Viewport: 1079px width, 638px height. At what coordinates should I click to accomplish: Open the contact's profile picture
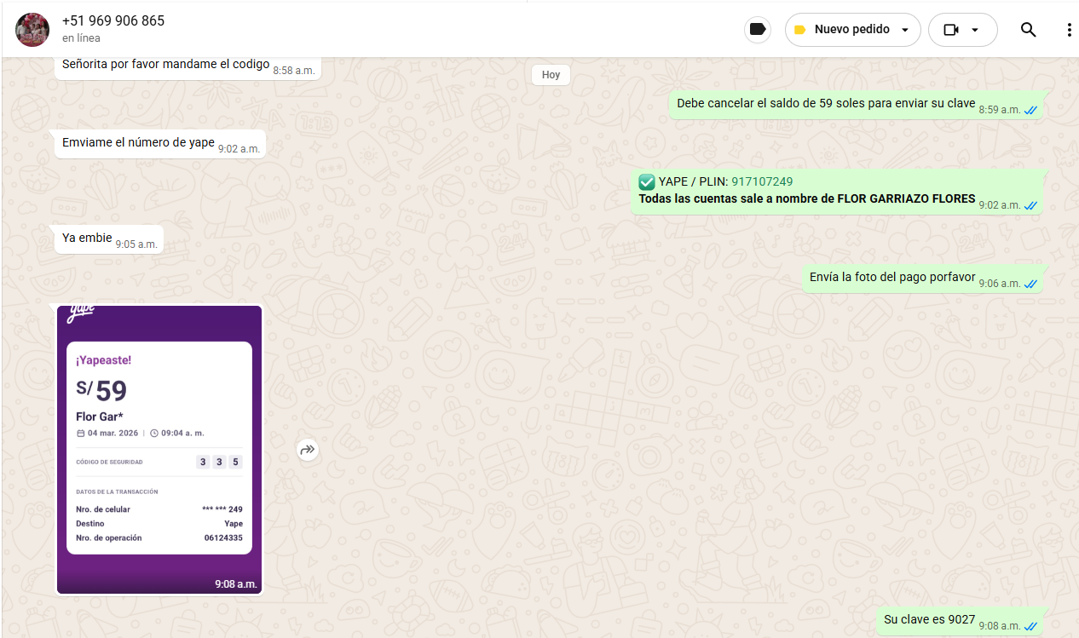[32, 30]
